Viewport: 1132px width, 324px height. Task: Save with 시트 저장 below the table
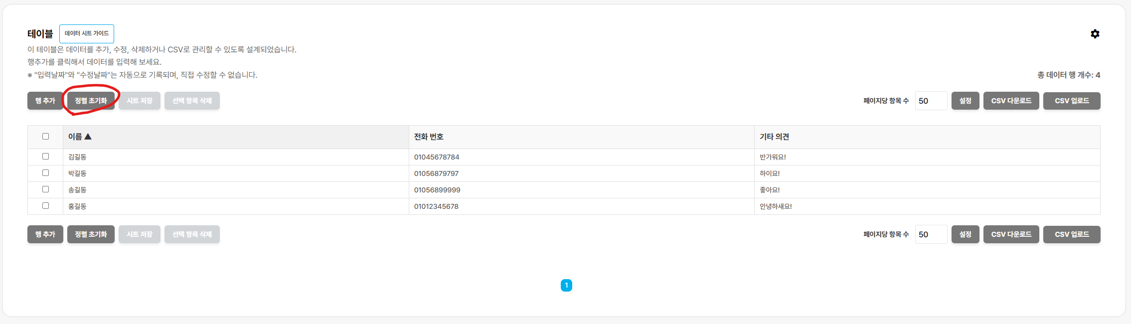(140, 234)
